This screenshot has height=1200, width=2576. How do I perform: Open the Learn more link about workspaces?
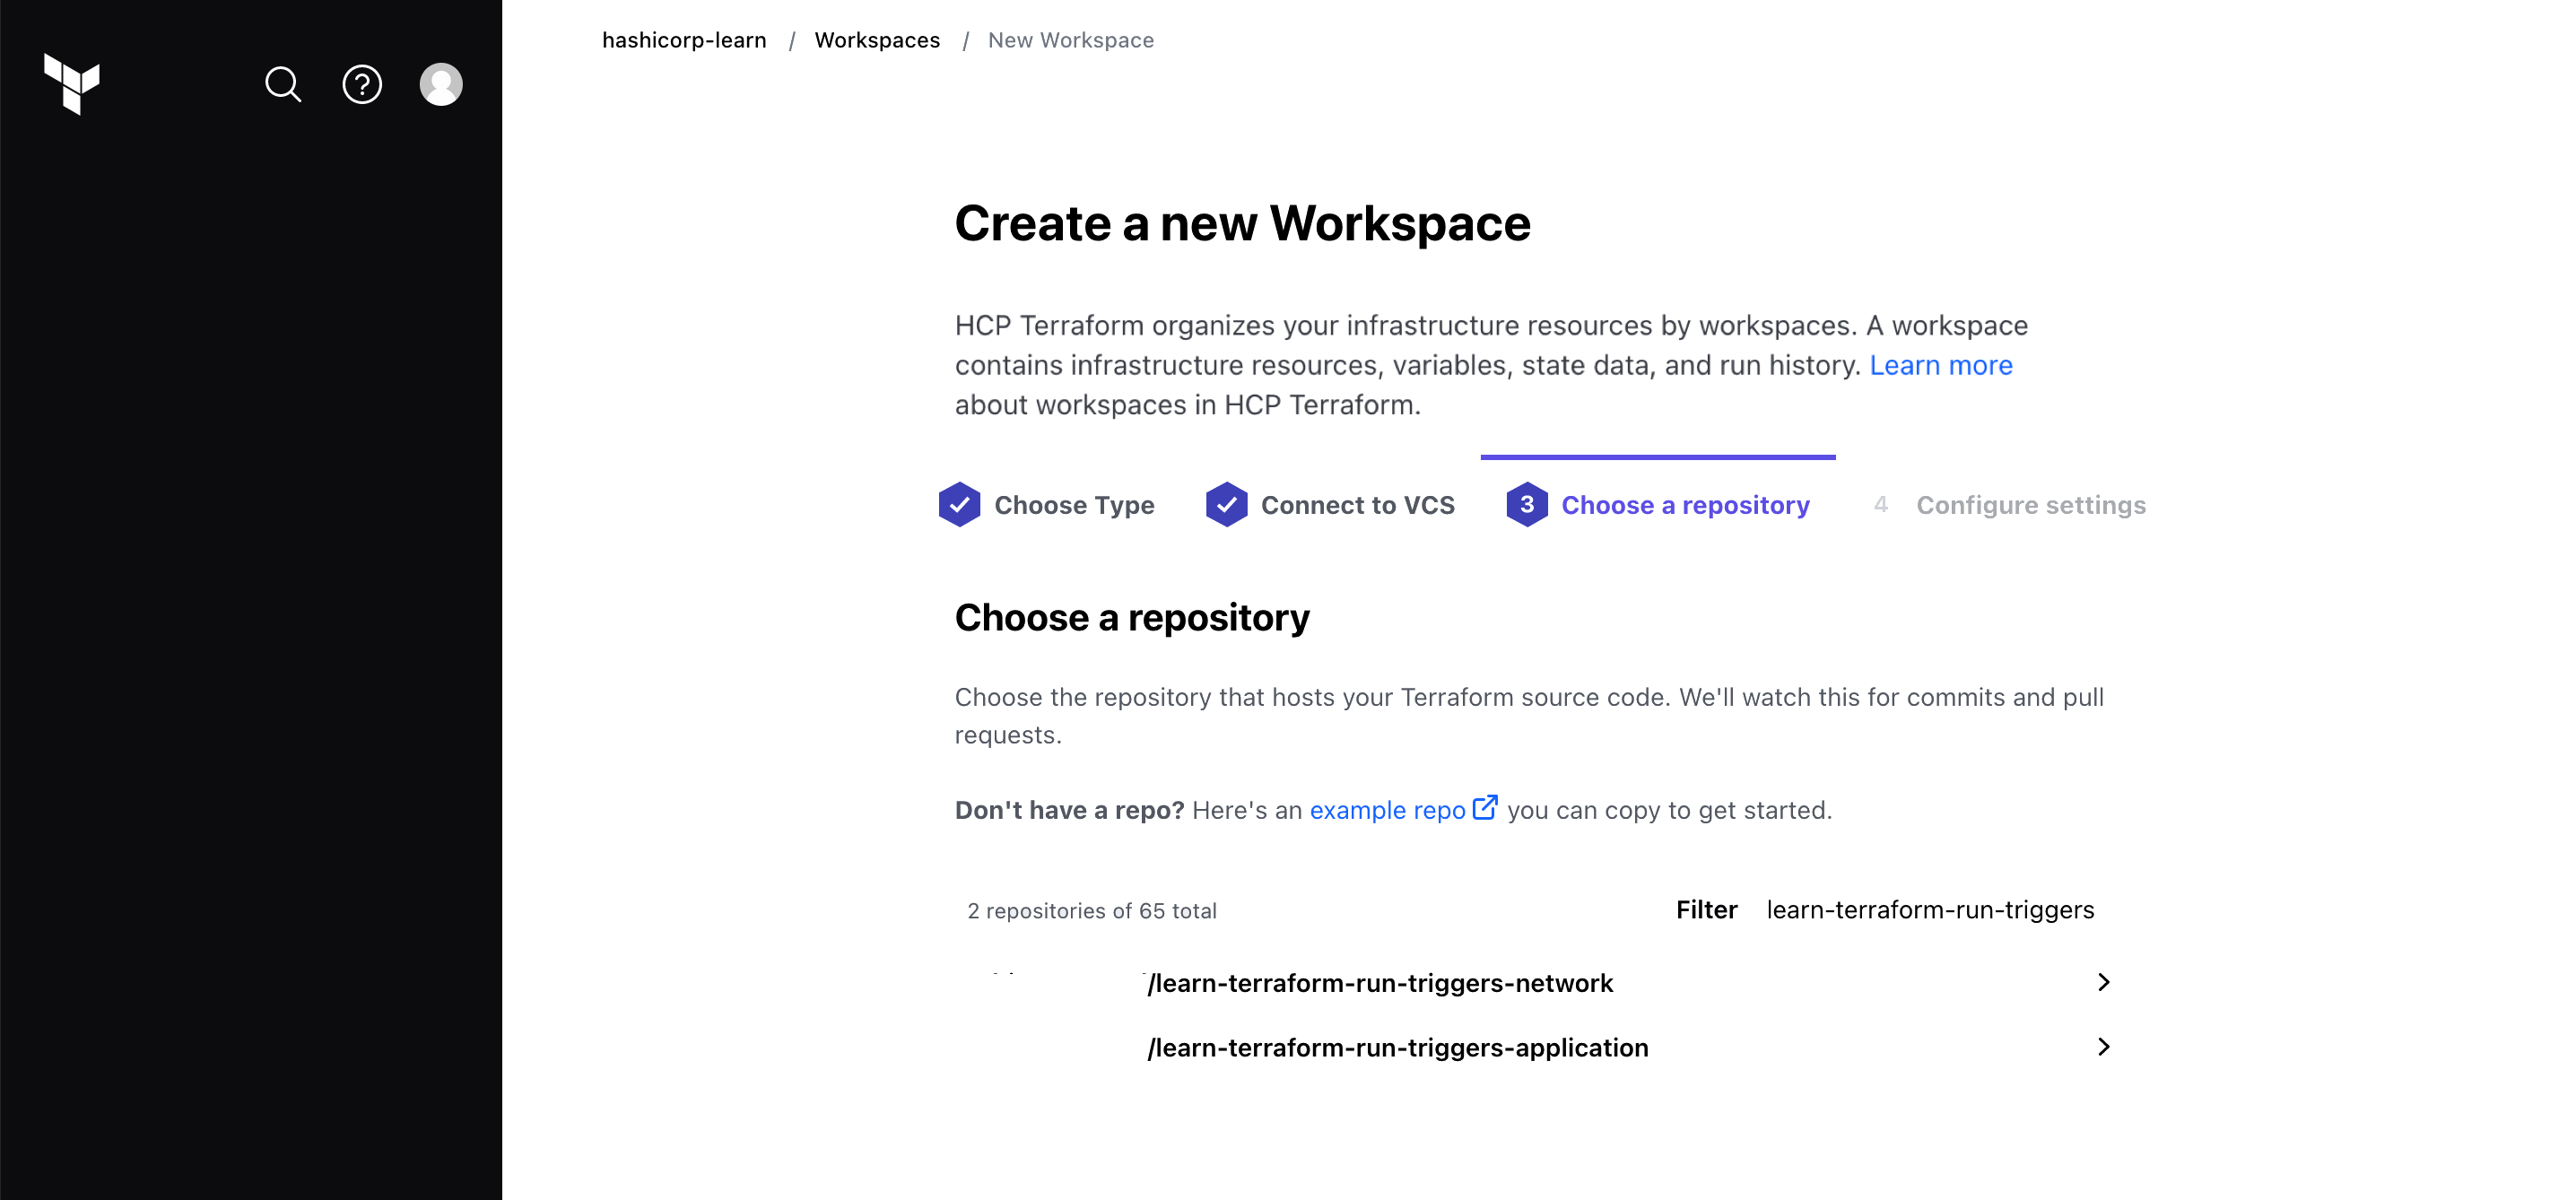click(1941, 364)
